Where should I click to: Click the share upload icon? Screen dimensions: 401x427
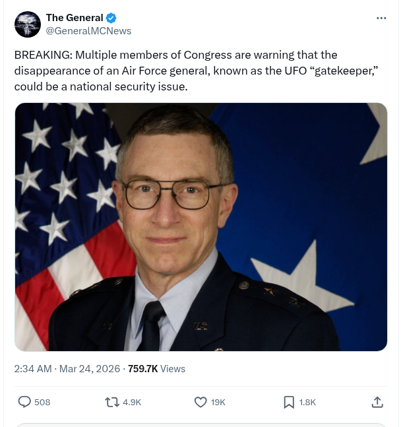[377, 402]
